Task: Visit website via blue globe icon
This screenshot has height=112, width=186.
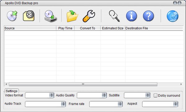Action: (173, 16)
